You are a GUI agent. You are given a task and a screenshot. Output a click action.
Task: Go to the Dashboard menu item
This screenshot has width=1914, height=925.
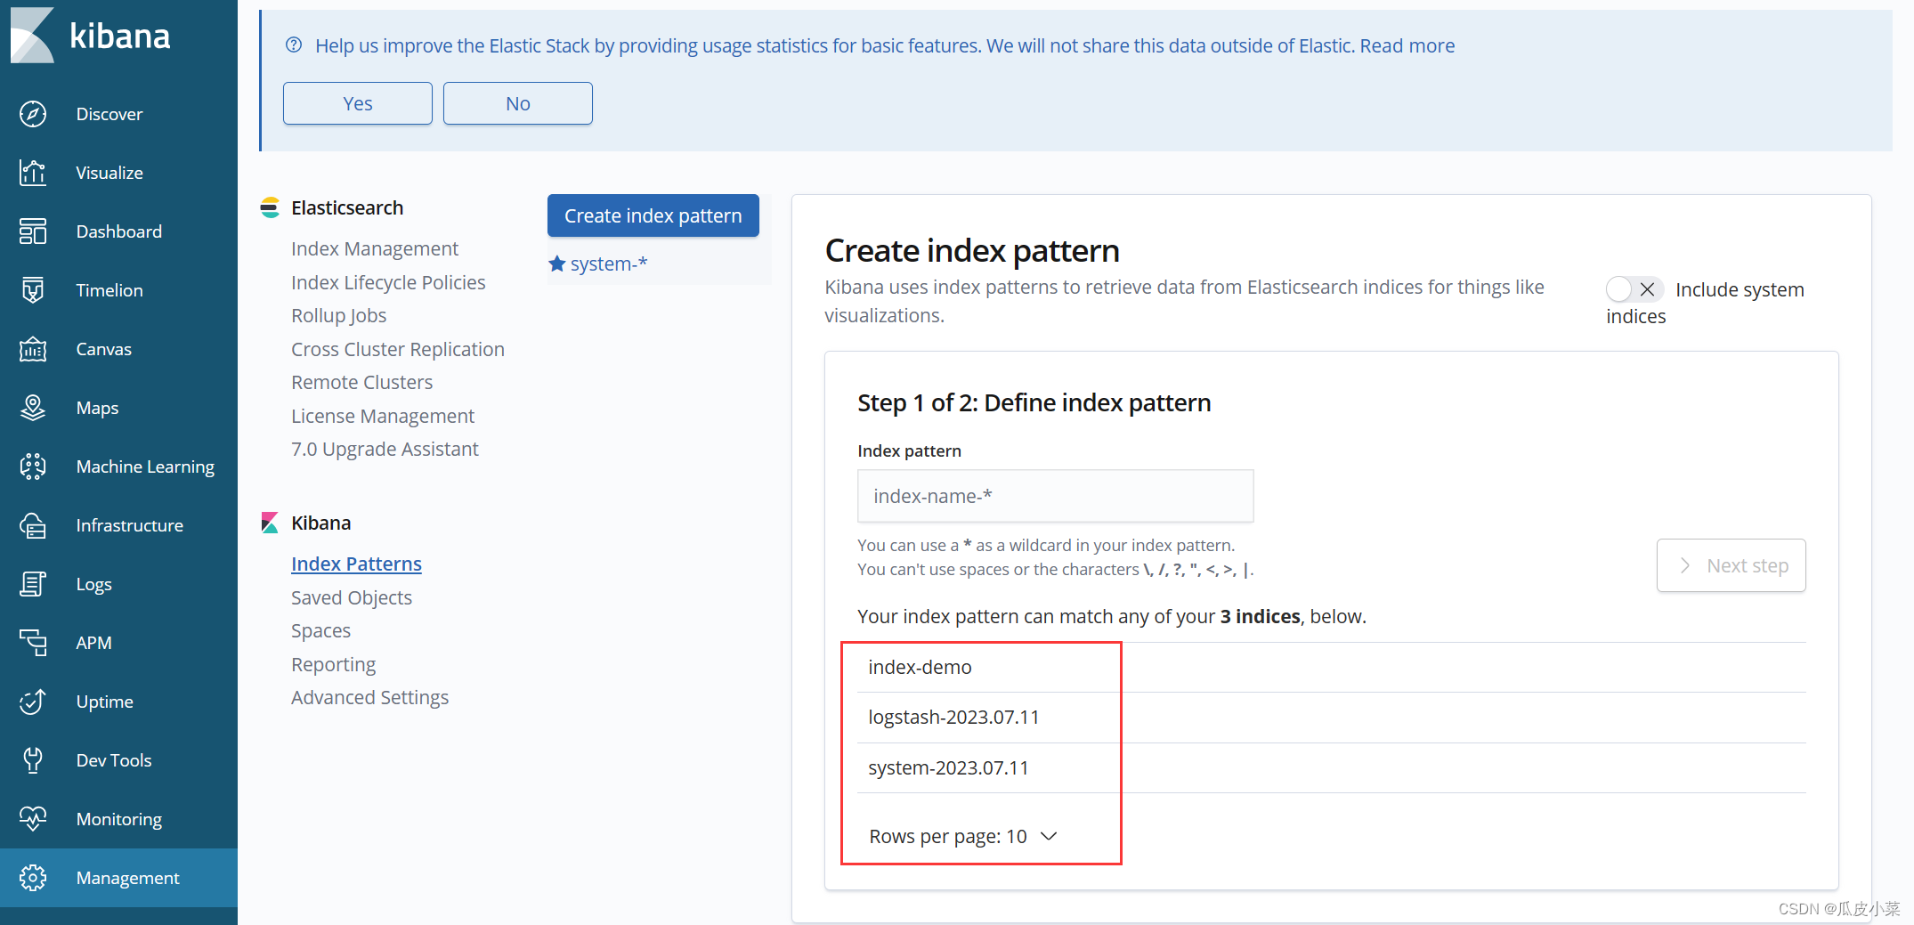tap(119, 231)
